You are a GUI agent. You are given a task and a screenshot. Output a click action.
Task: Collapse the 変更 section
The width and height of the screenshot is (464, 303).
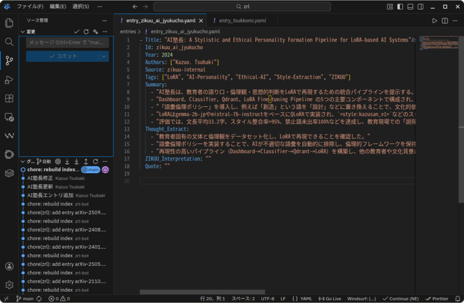click(x=23, y=32)
